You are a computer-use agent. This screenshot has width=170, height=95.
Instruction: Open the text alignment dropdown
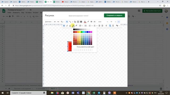coord(81,26)
